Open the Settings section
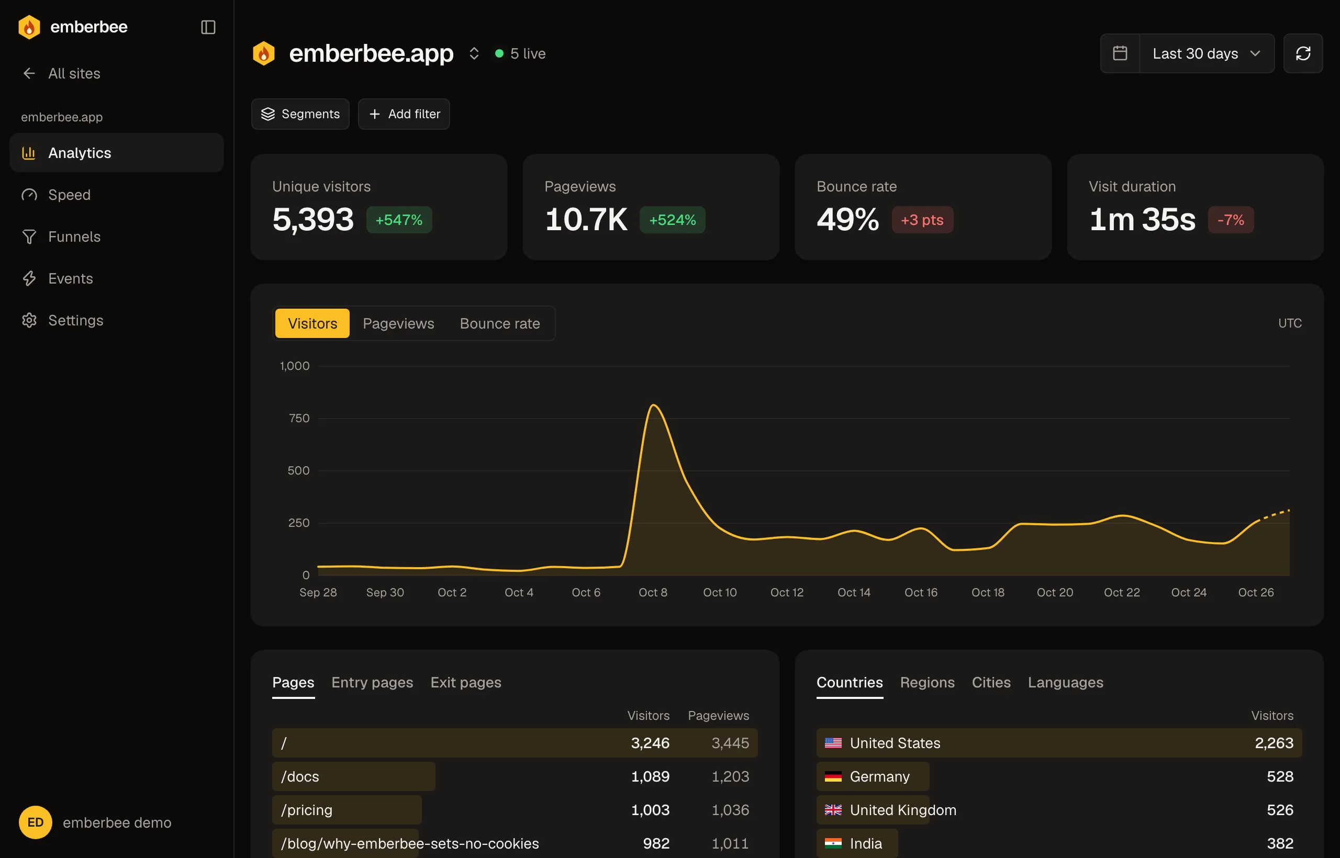 click(x=117, y=320)
